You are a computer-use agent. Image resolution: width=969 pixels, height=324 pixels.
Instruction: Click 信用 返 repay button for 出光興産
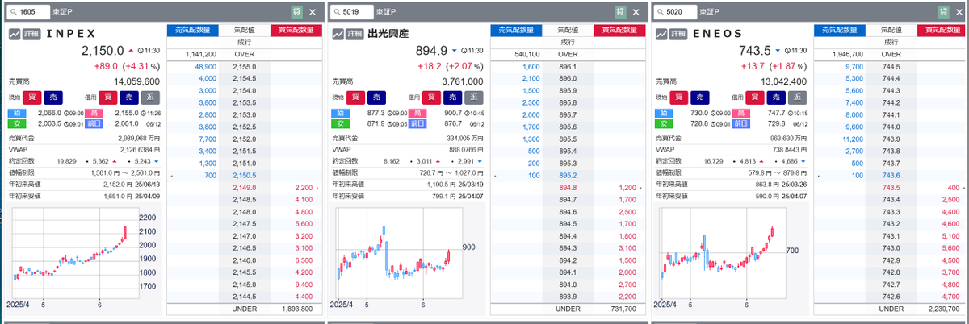pos(474,97)
